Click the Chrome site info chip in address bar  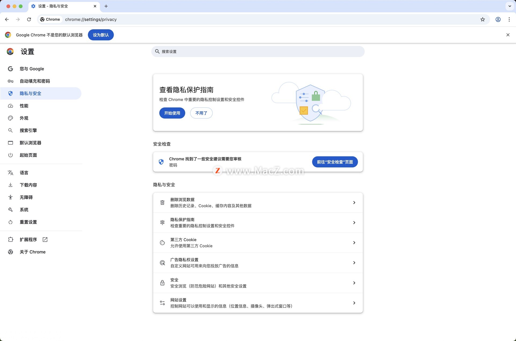(x=50, y=19)
